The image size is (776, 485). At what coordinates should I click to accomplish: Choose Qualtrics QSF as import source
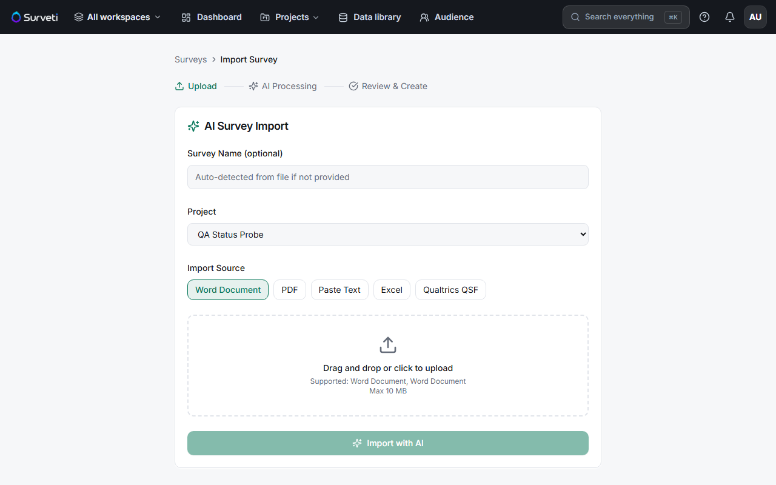(450, 290)
